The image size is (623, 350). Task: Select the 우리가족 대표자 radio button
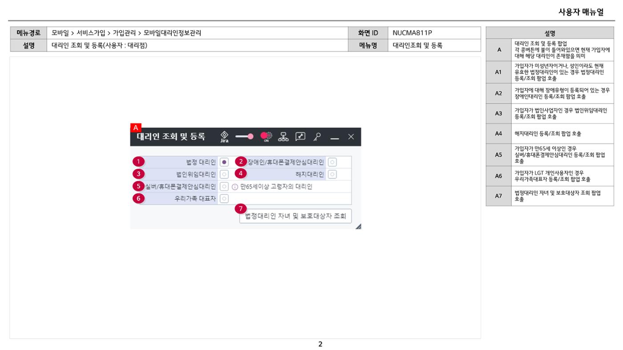[225, 199]
